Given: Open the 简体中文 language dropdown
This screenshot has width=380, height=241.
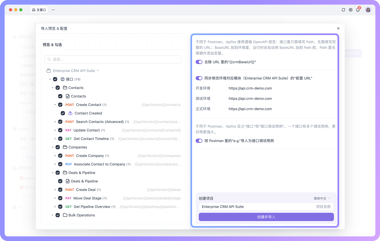Looking at the screenshot, I should tap(322, 198).
